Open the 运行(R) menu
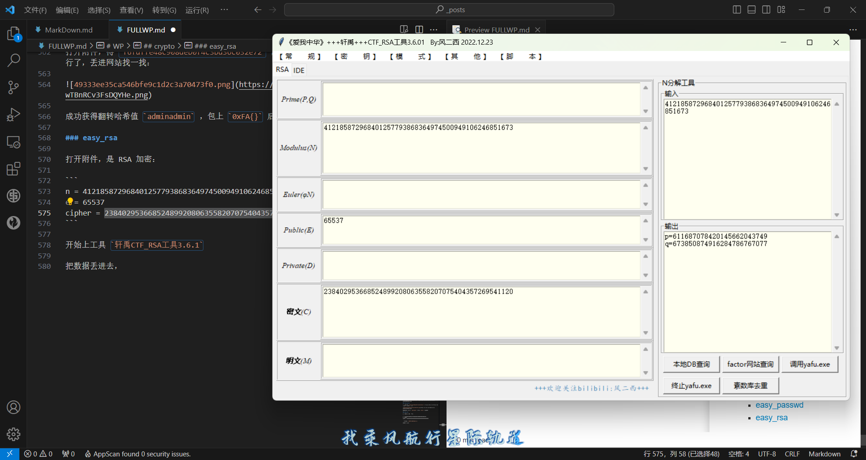 tap(197, 10)
